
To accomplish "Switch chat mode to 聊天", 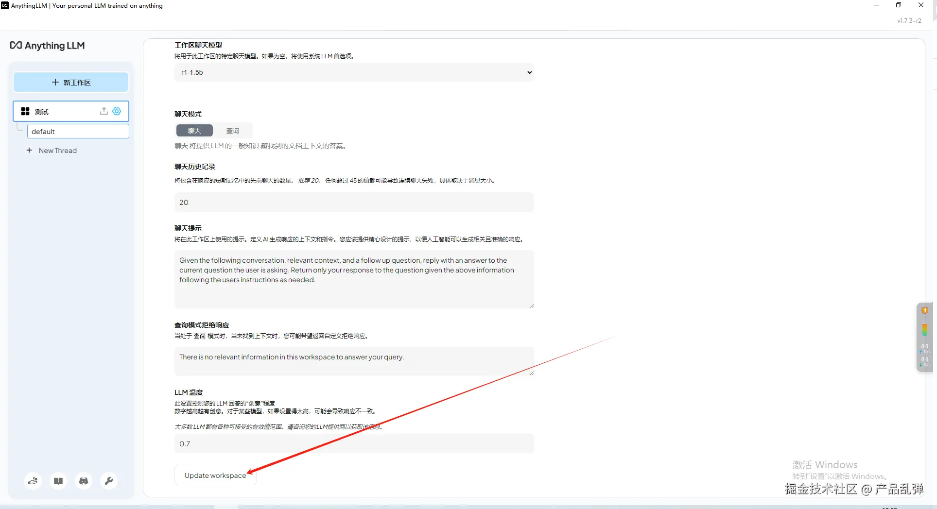I will [194, 131].
